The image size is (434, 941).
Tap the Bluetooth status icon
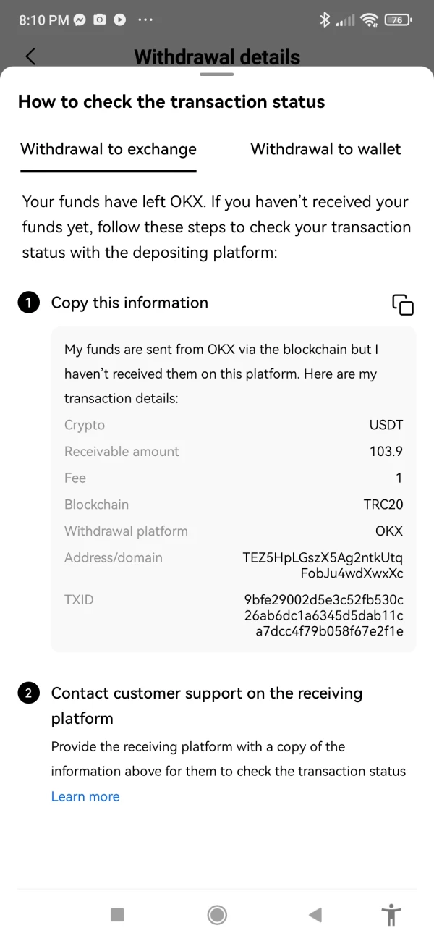[x=325, y=20]
